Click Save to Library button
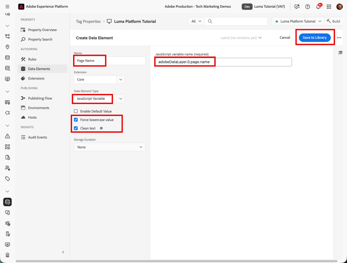347x263 pixels. point(315,37)
